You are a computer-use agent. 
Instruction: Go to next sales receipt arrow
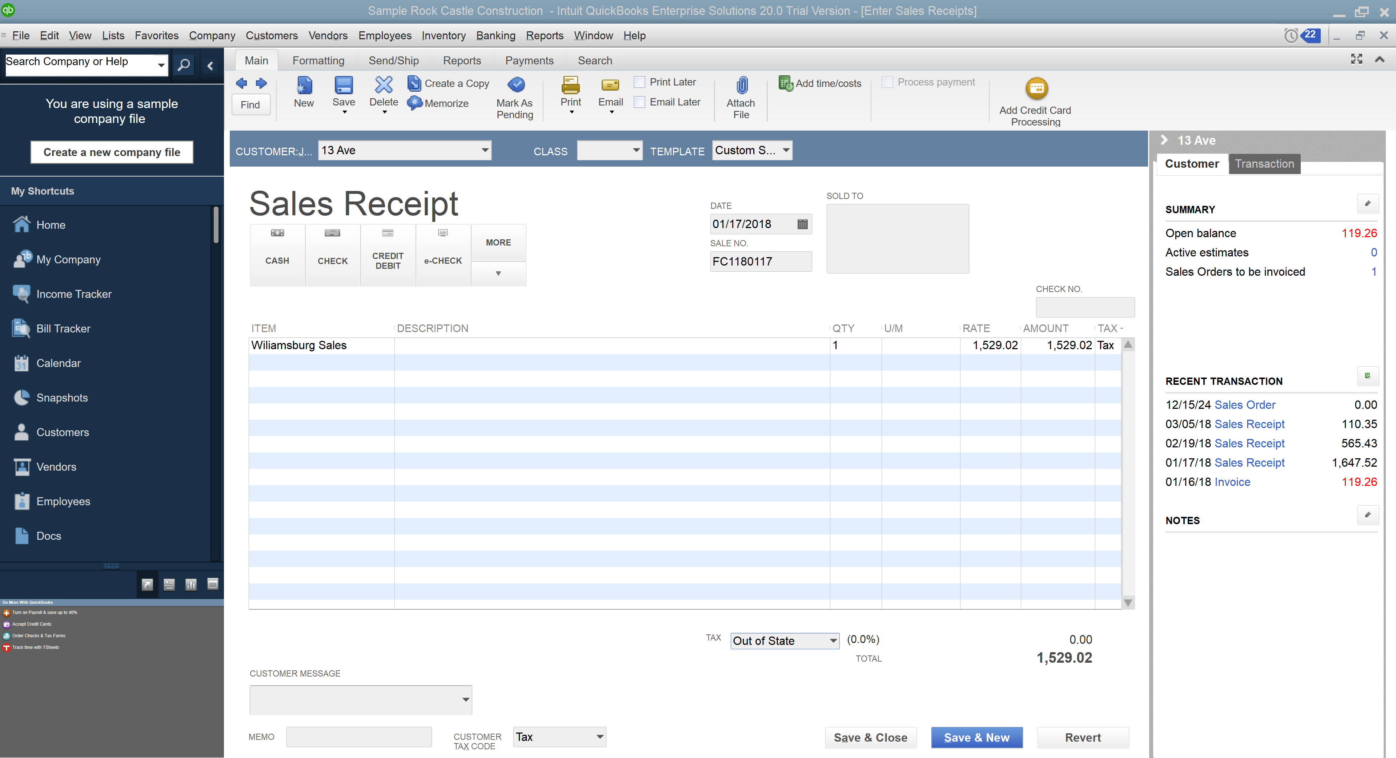click(x=261, y=83)
